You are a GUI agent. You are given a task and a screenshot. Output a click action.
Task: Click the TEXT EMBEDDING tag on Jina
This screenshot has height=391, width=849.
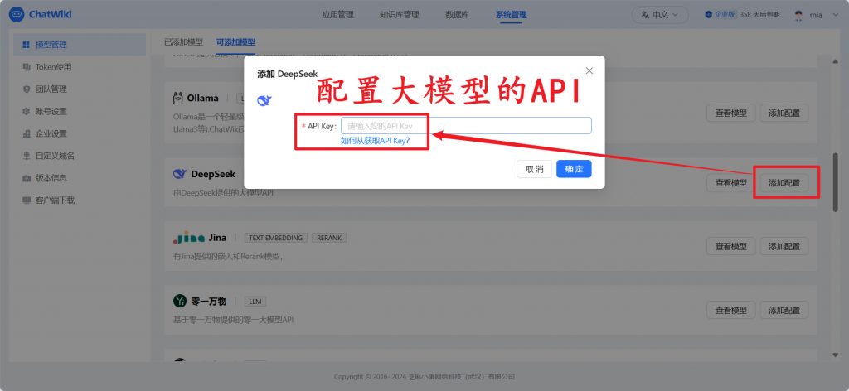point(276,238)
